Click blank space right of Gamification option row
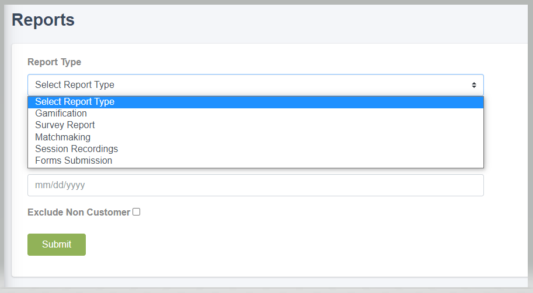Viewport: 533px width, 293px height. 285,113
